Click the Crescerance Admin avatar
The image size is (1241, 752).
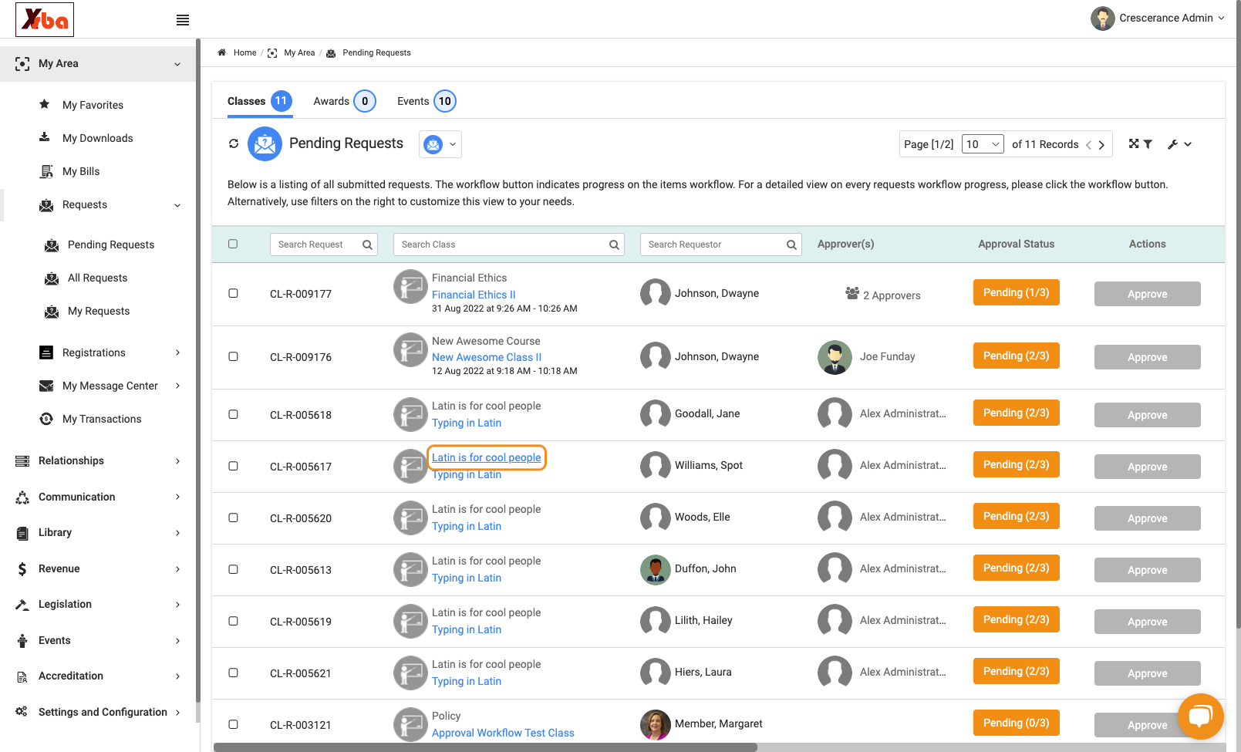1102,19
